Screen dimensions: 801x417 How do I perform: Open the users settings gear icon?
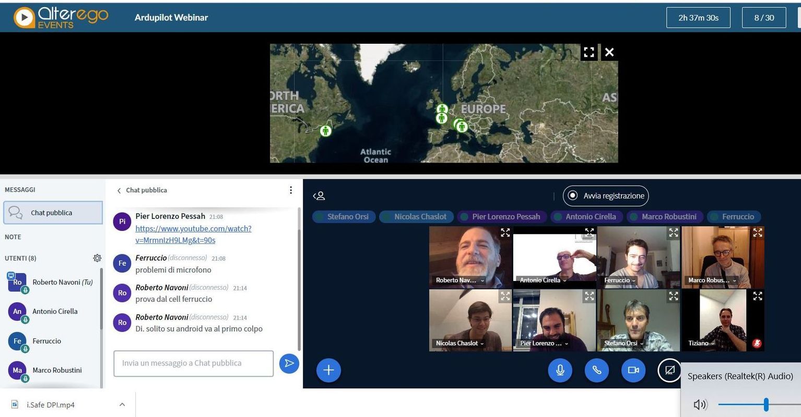(x=97, y=258)
